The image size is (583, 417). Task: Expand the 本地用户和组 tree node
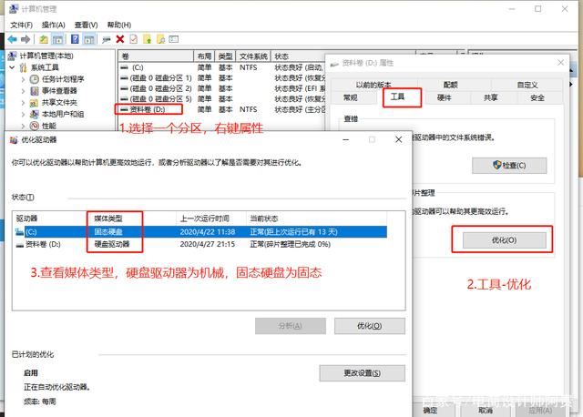tap(24, 115)
